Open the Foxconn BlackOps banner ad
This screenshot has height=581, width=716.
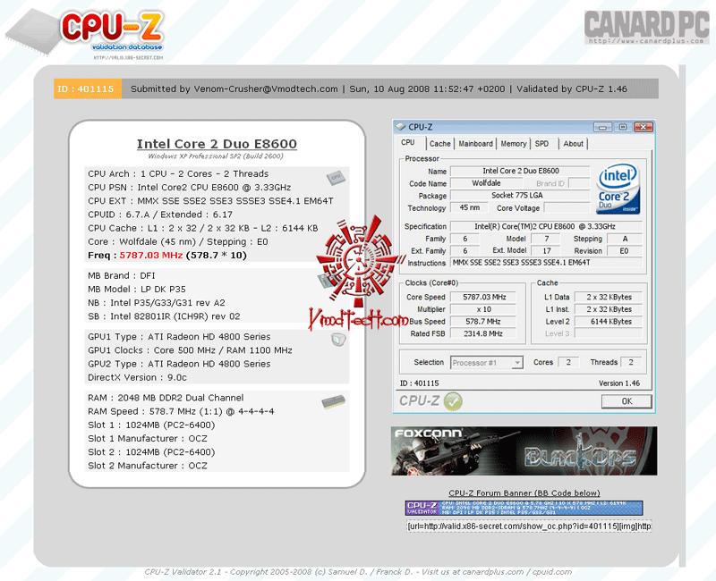[x=524, y=451]
